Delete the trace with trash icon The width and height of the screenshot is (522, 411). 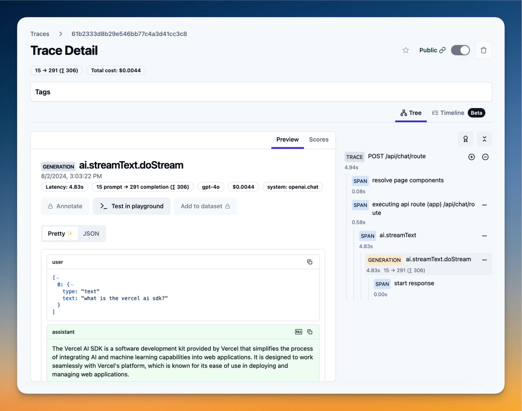[x=483, y=50]
